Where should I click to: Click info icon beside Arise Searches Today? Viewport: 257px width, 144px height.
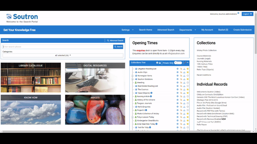click(x=156, y=124)
